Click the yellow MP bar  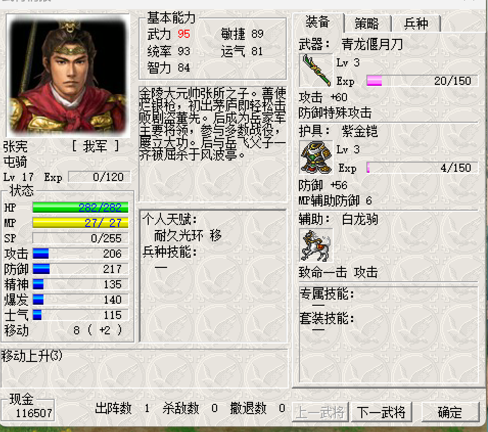pyautogui.click(x=80, y=223)
